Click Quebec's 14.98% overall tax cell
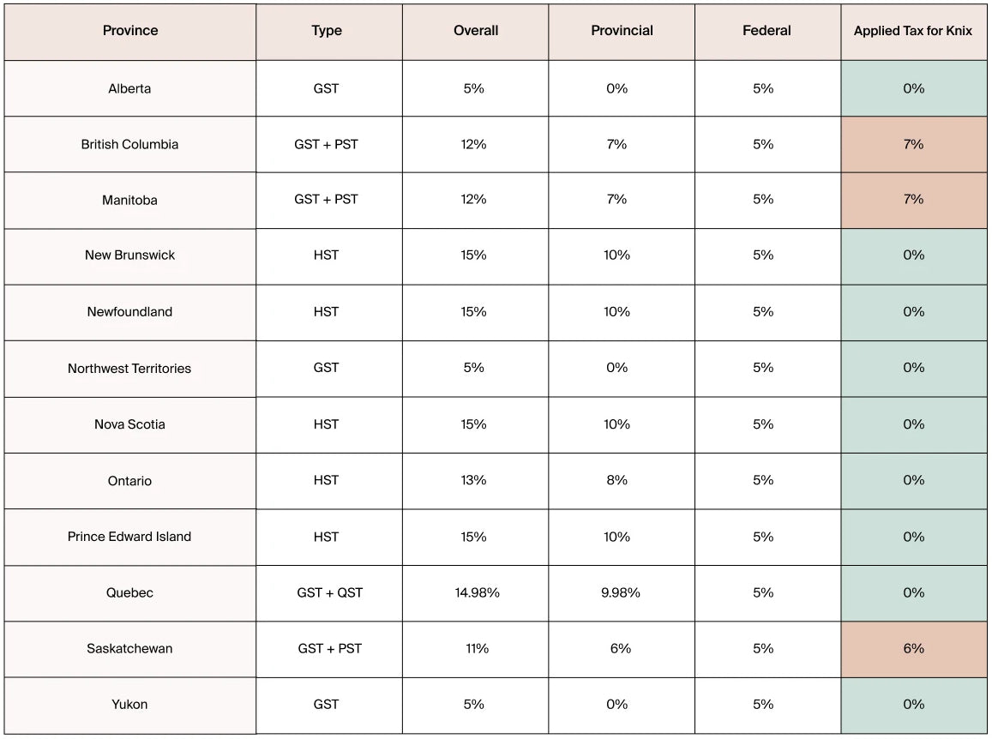The image size is (992, 739). 476,593
